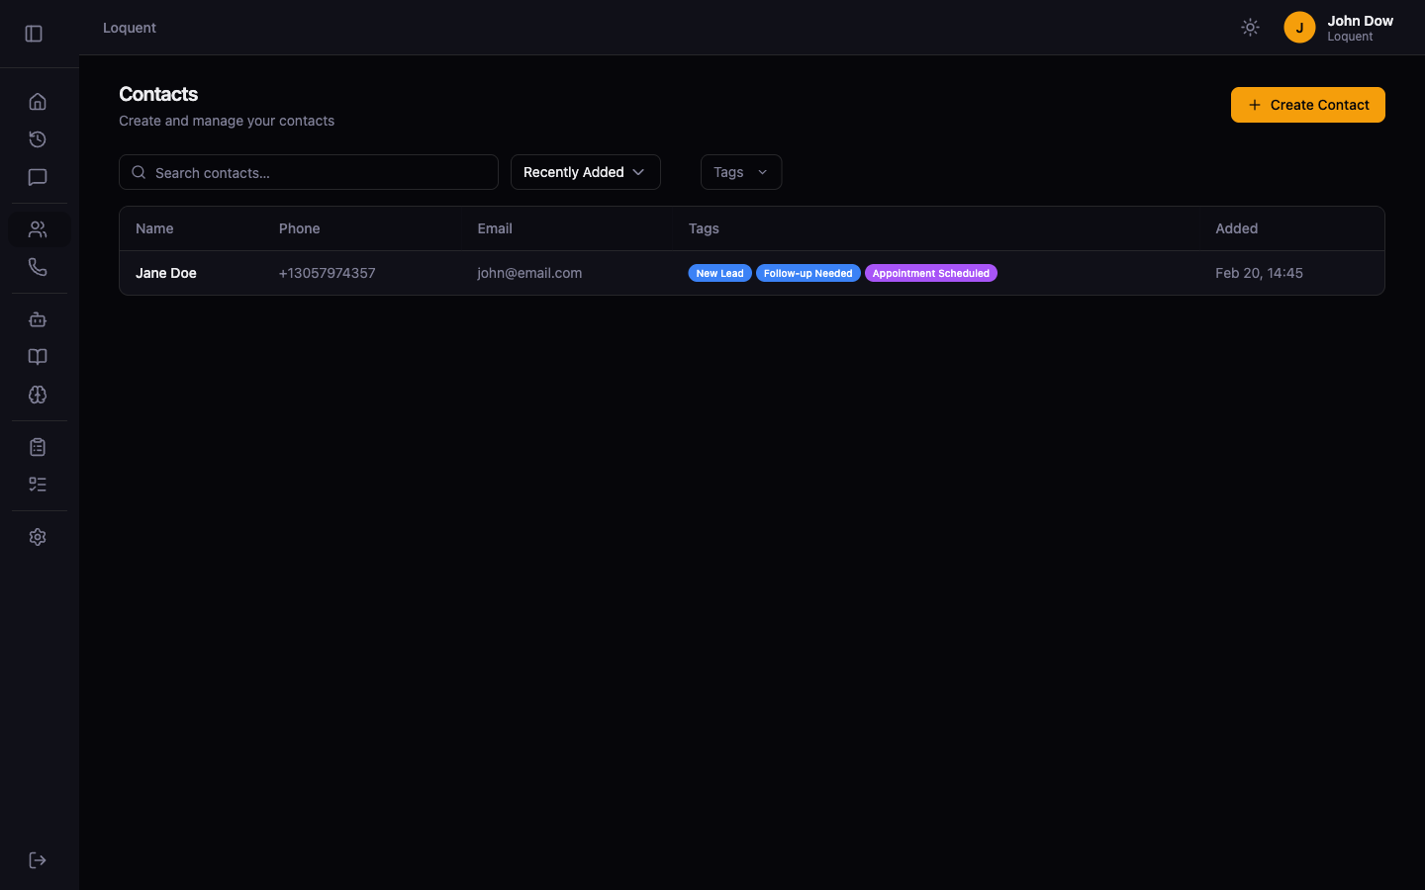
Task: Open the open-book knowledge icon
Action: (x=38, y=357)
